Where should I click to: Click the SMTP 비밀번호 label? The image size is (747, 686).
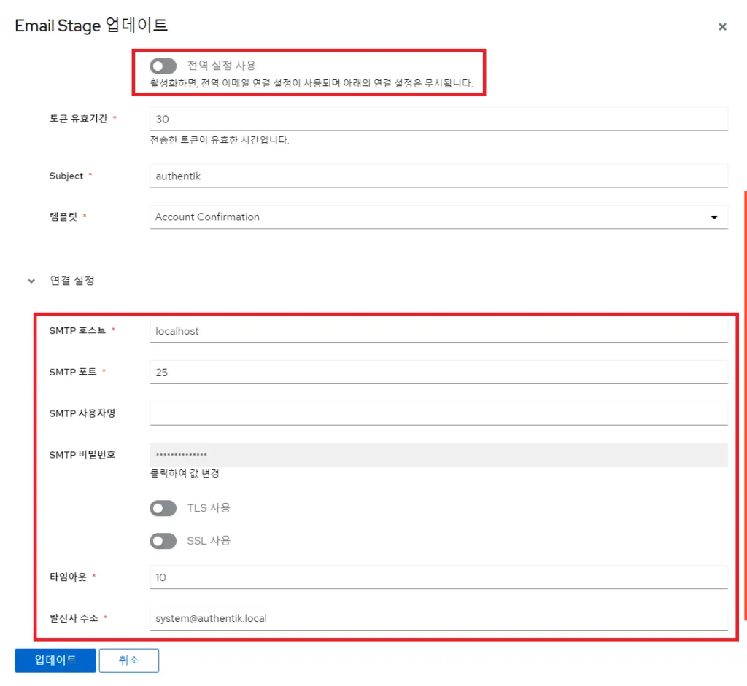[x=82, y=455]
